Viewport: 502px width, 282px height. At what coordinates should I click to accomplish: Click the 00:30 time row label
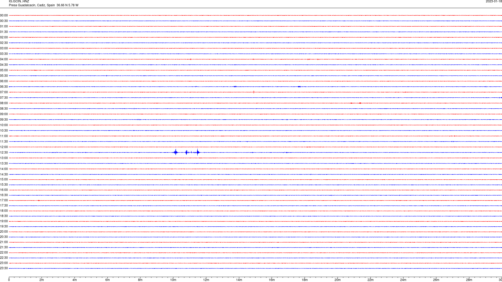pos(4,21)
